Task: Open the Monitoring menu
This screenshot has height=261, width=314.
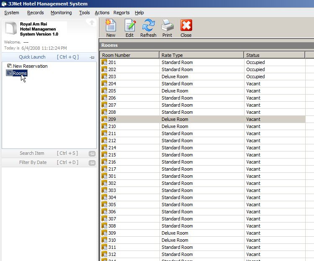Action: click(61, 13)
